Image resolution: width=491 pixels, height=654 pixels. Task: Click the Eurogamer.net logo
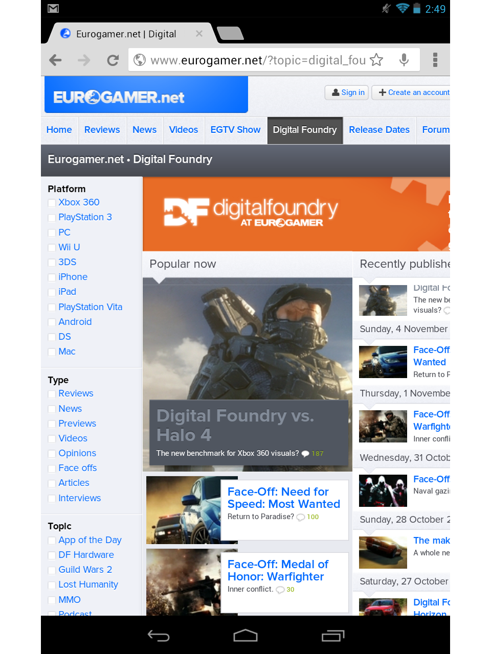click(146, 95)
